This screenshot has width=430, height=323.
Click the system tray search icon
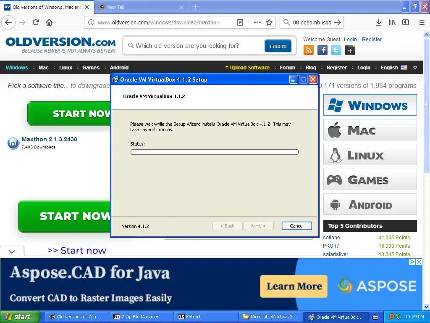(391, 317)
